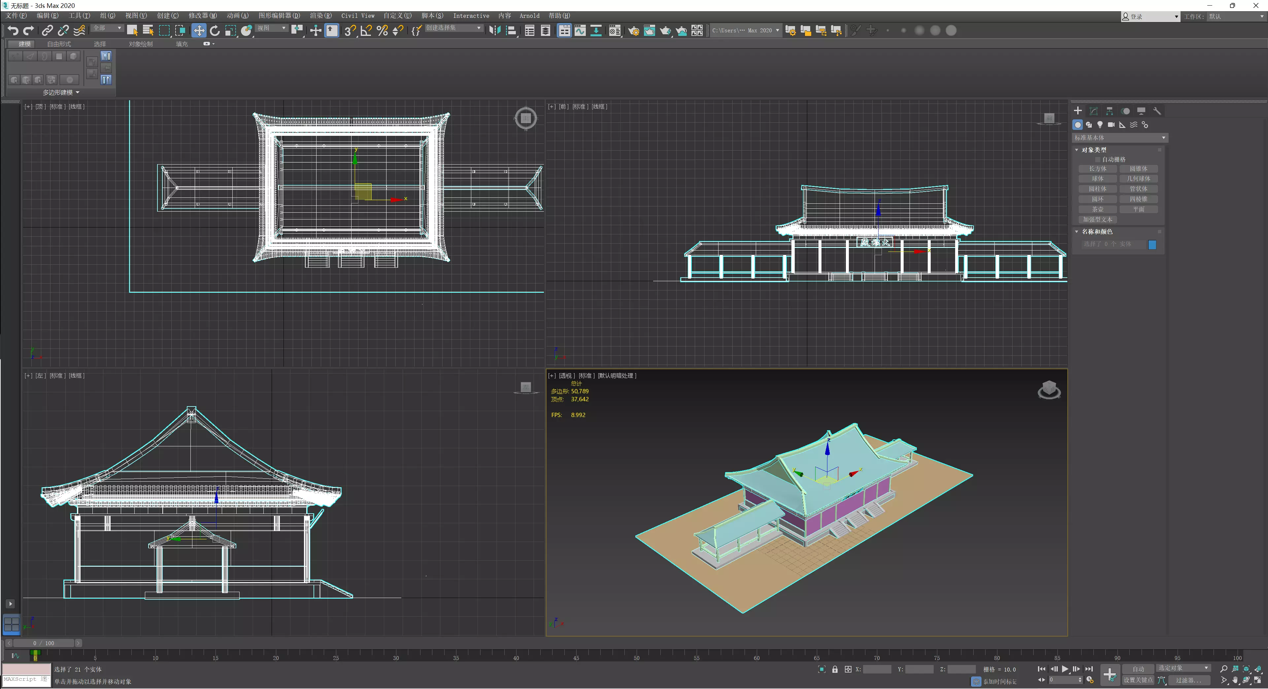The height and width of the screenshot is (689, 1268).
Task: Click blue object color swatch
Action: pyautogui.click(x=1152, y=244)
